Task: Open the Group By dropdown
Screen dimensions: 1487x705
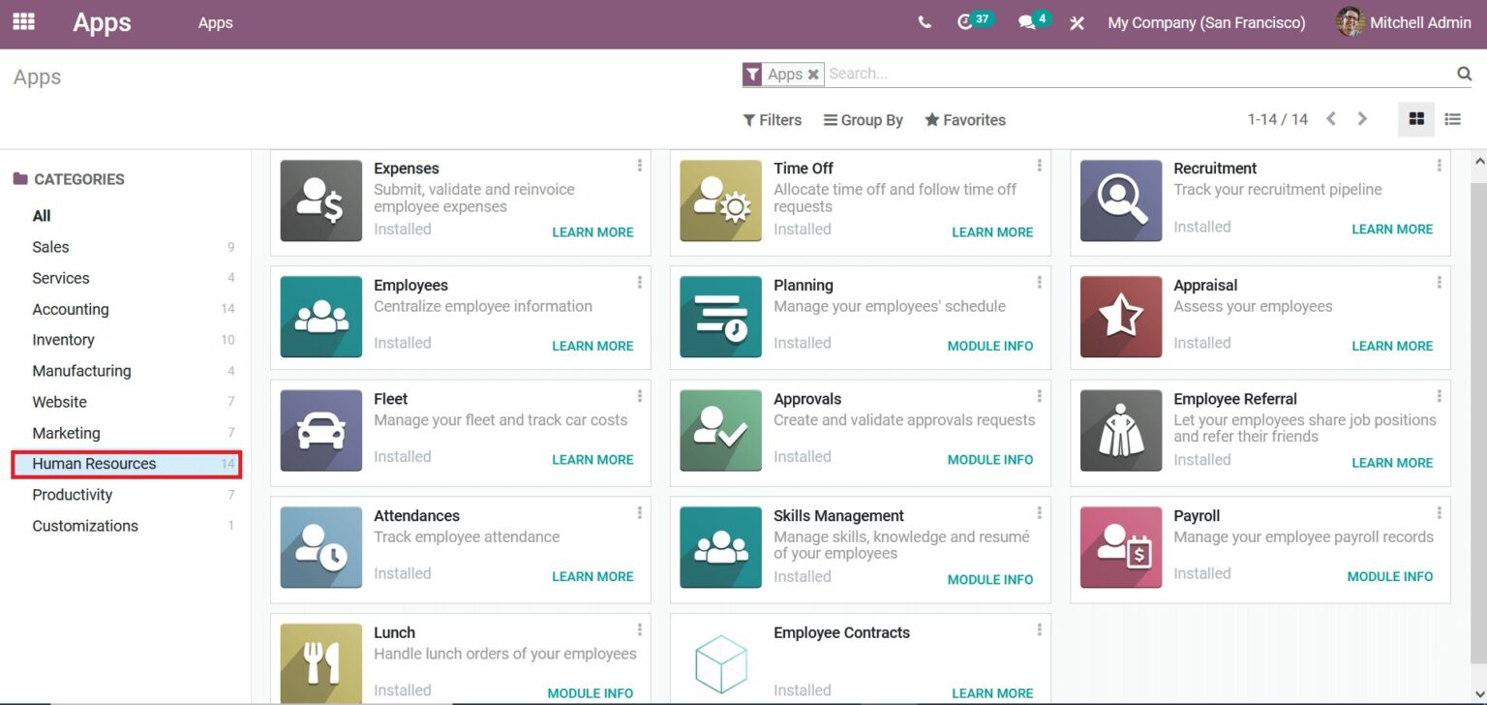Action: [x=863, y=120]
